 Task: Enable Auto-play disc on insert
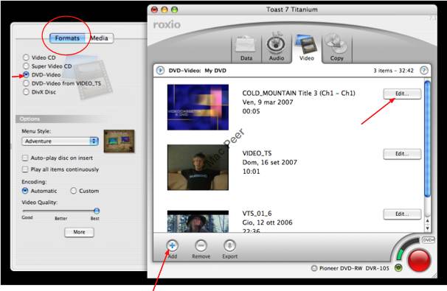(x=25, y=158)
